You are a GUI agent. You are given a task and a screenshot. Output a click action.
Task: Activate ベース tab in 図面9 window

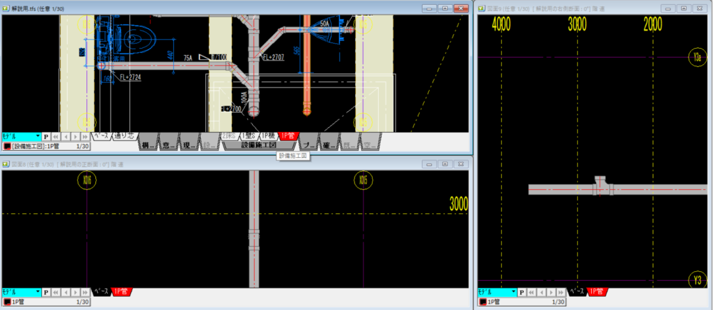(x=577, y=292)
